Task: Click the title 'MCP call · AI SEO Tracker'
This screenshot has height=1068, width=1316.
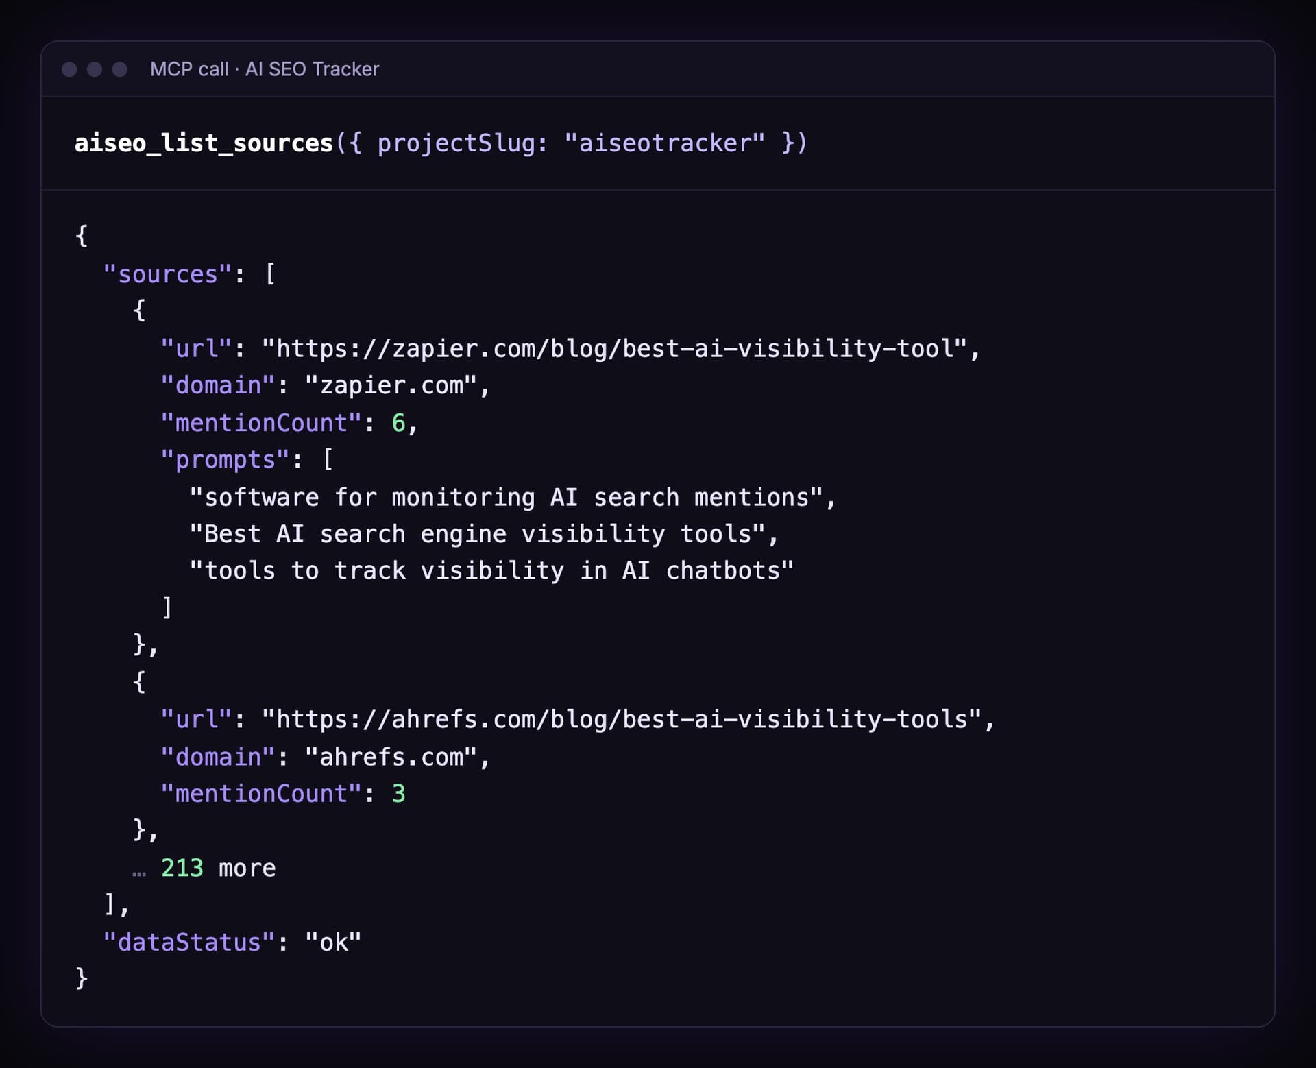Action: 265,69
